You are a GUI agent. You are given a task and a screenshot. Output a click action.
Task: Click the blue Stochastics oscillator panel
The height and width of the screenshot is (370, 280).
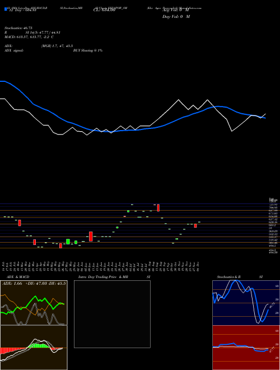(x=246, y=303)
